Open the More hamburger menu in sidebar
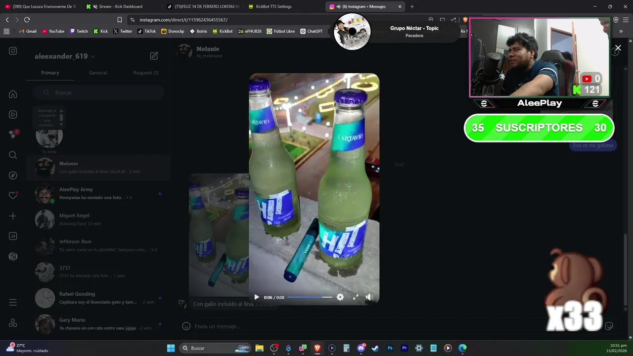This screenshot has width=633, height=356. click(13, 302)
